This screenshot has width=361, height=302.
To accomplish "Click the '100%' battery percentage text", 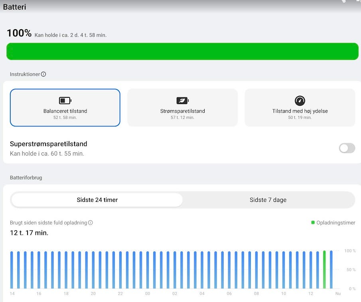I will (x=19, y=33).
